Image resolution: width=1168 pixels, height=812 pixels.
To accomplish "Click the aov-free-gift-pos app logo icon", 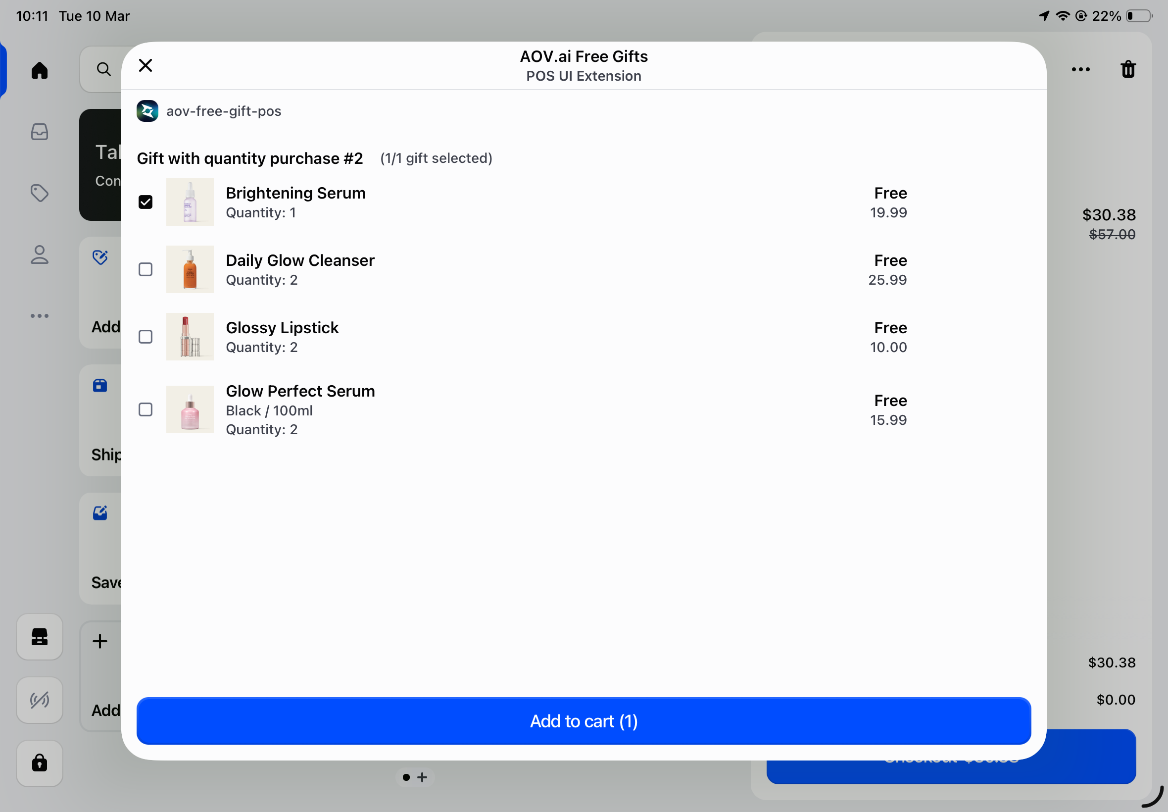I will [x=147, y=111].
